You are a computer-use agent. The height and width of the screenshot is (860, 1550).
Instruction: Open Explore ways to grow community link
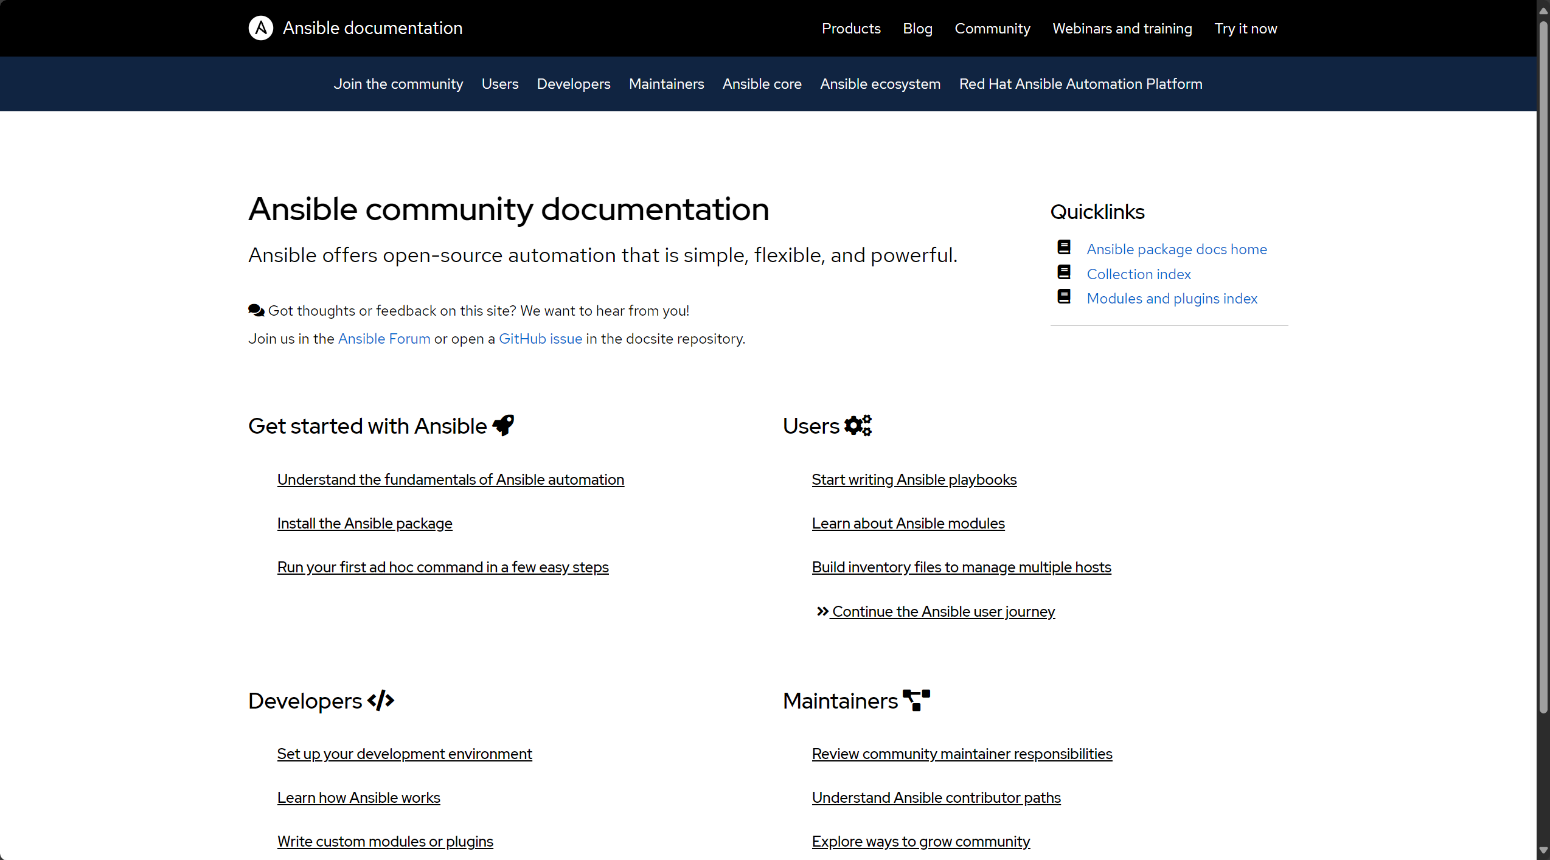pos(921,842)
